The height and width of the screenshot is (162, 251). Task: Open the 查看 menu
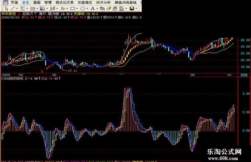click(x=25, y=3)
